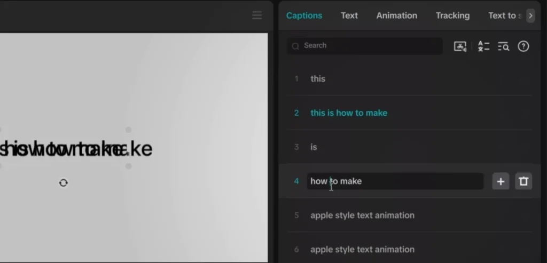Click the bottom-right corner handle of text box

pyautogui.click(x=128, y=166)
